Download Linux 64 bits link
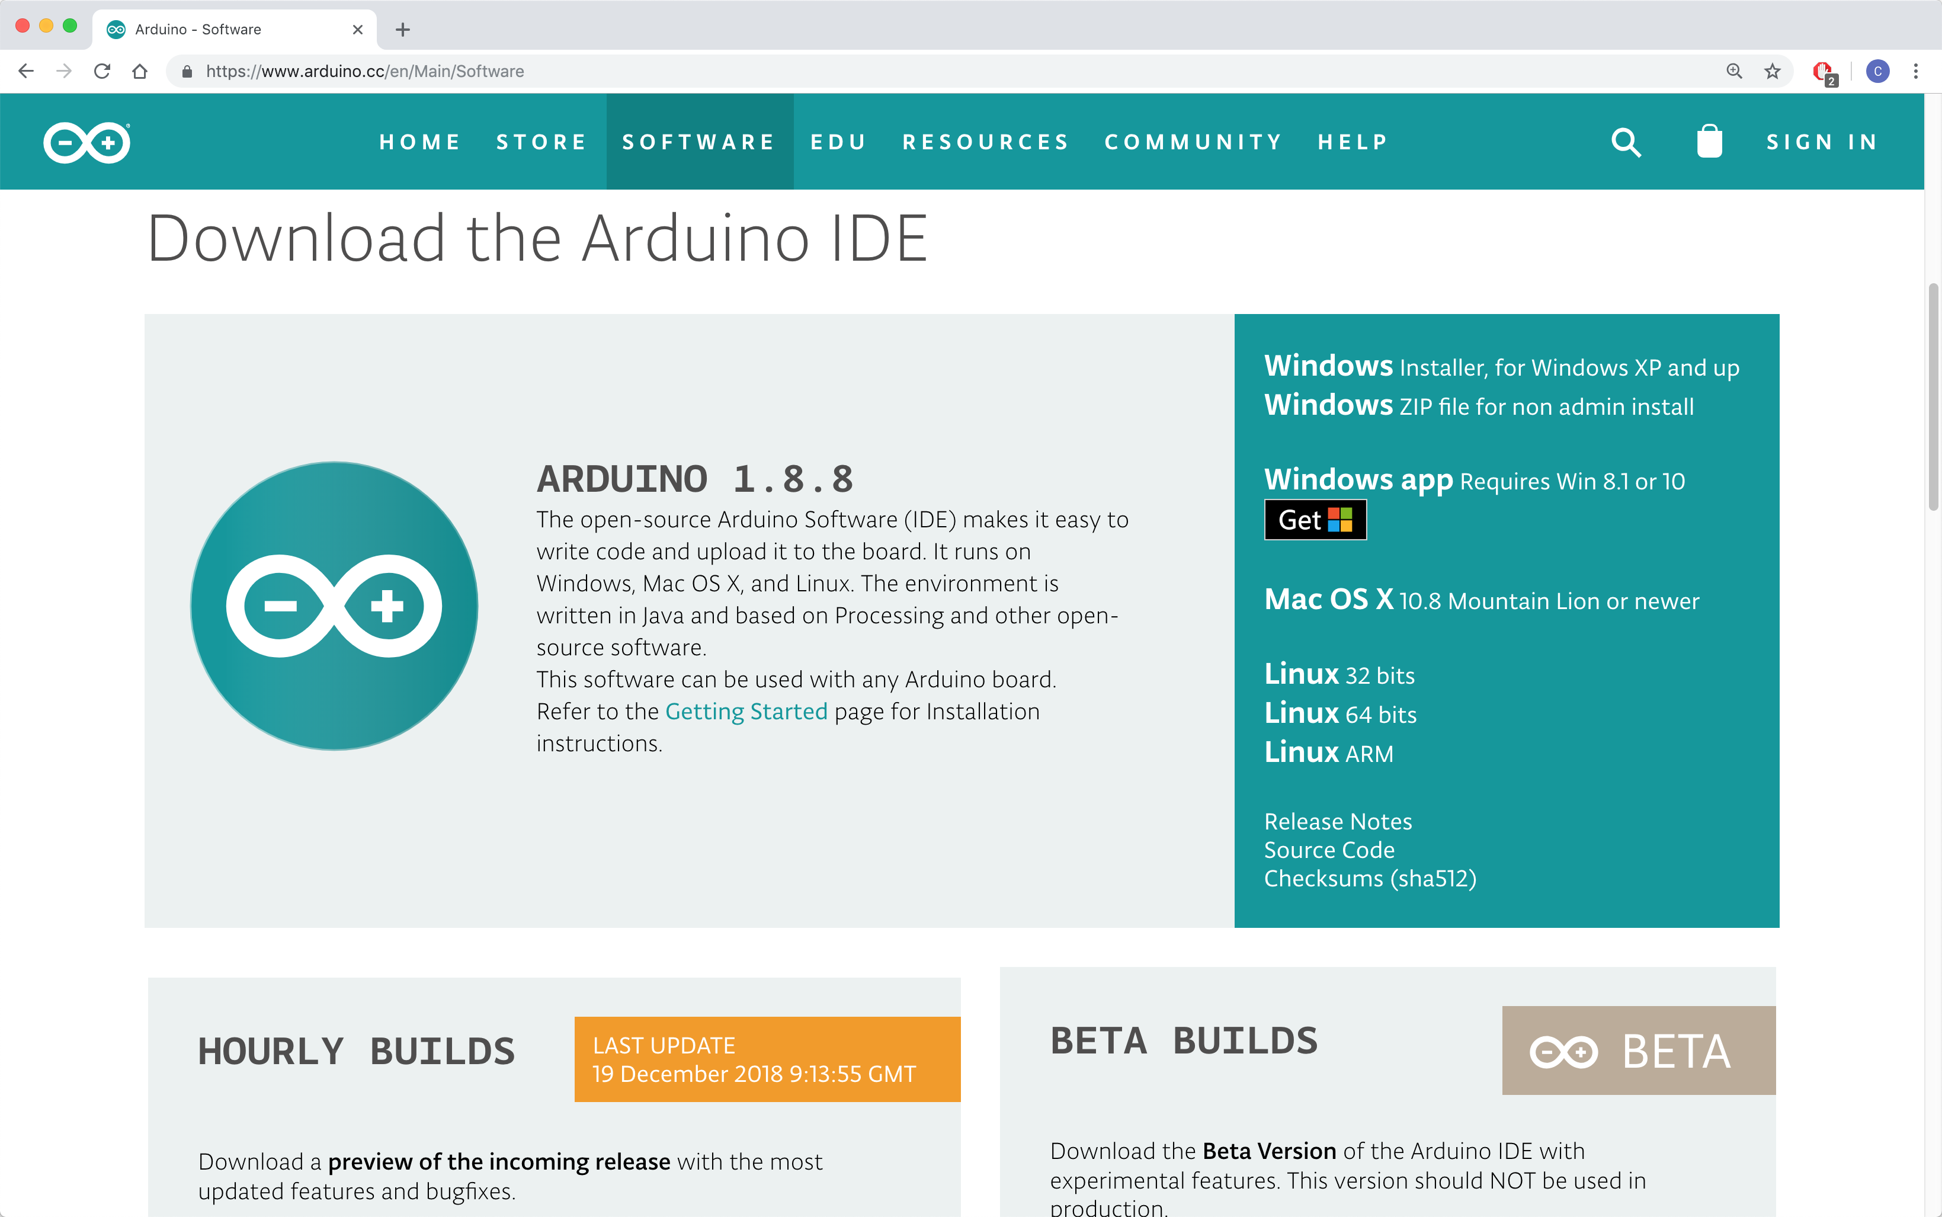 1340,713
